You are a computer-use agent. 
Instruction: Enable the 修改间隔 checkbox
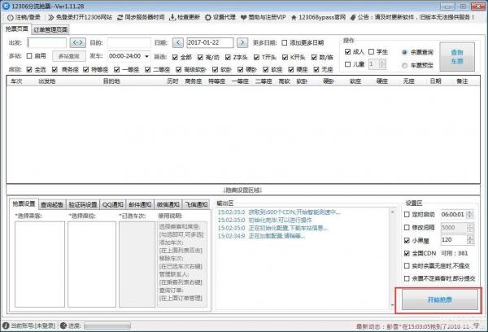407,227
